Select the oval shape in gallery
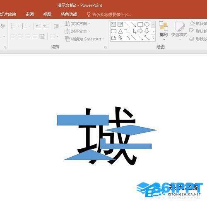 (147, 25)
